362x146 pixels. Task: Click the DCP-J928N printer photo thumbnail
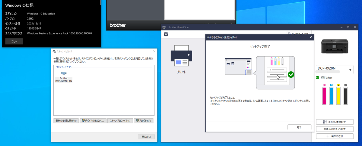coord(335,47)
